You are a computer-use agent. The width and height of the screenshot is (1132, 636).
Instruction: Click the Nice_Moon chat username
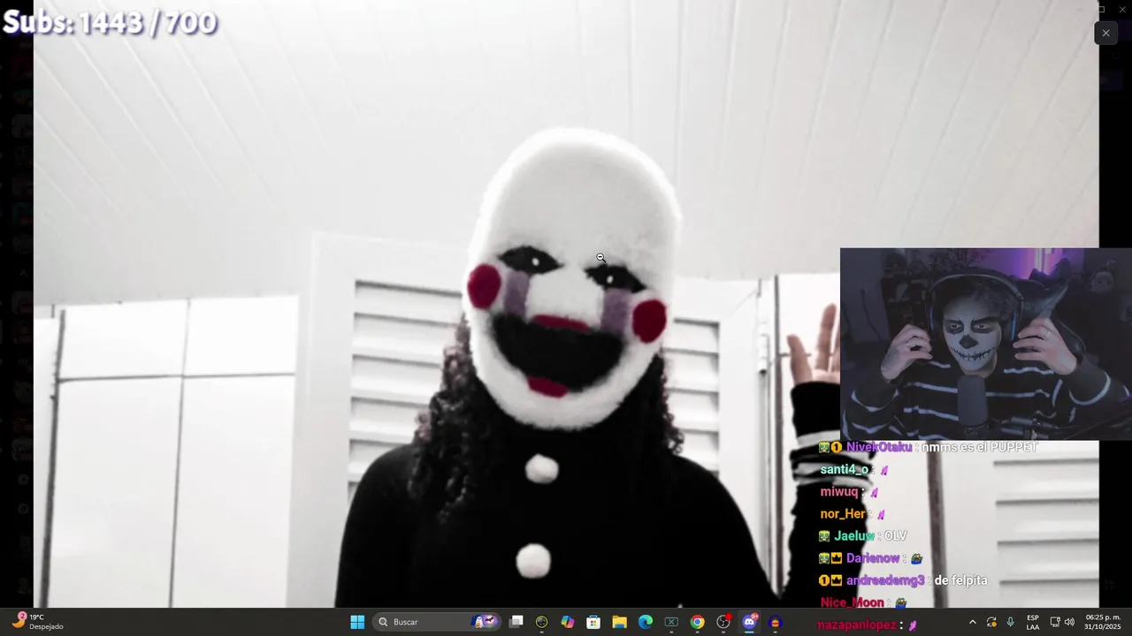(852, 602)
